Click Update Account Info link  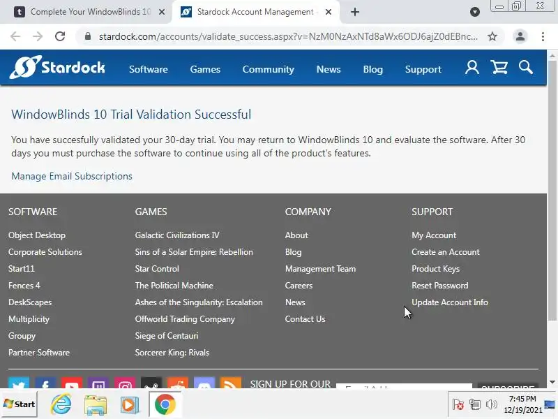pos(450,302)
